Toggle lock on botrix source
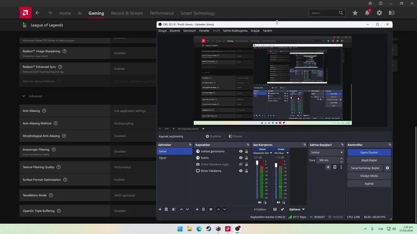Viewport: 417px width, 234px height. (x=247, y=158)
